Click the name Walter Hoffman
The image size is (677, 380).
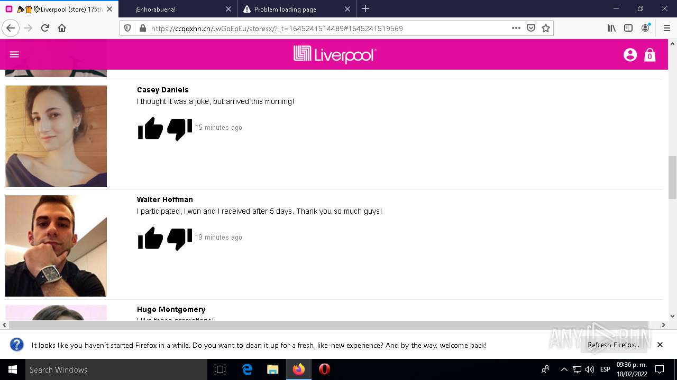click(165, 199)
